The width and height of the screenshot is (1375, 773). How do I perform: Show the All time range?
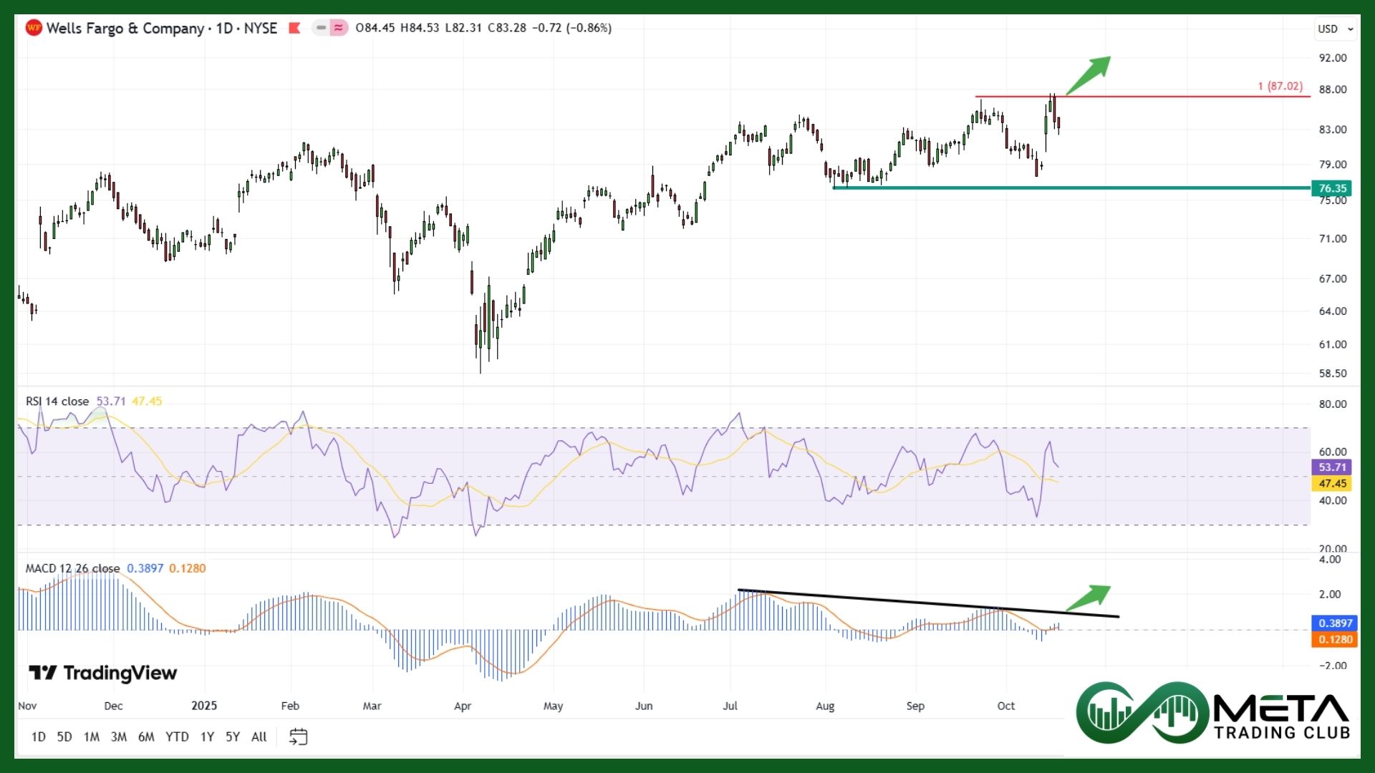(259, 736)
